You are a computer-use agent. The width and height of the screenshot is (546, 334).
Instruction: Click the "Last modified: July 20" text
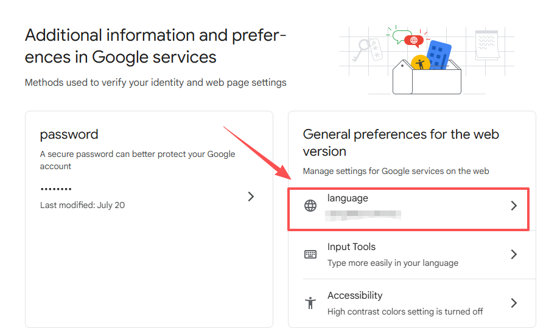coord(82,205)
